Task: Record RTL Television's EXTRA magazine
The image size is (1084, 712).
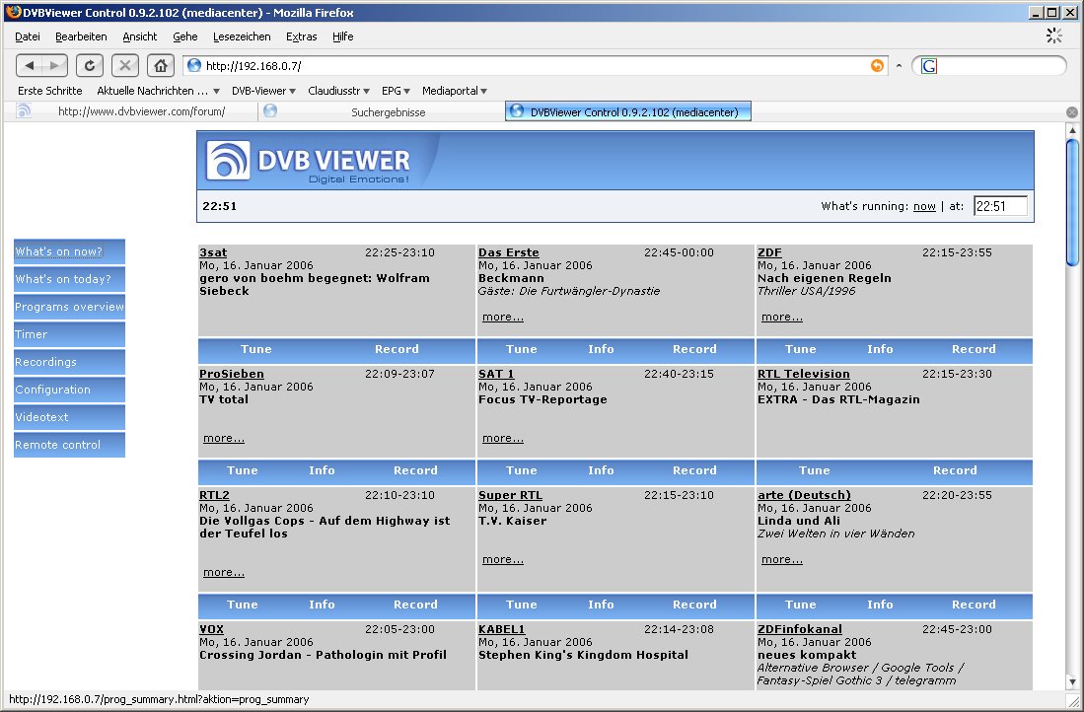Action: (955, 470)
